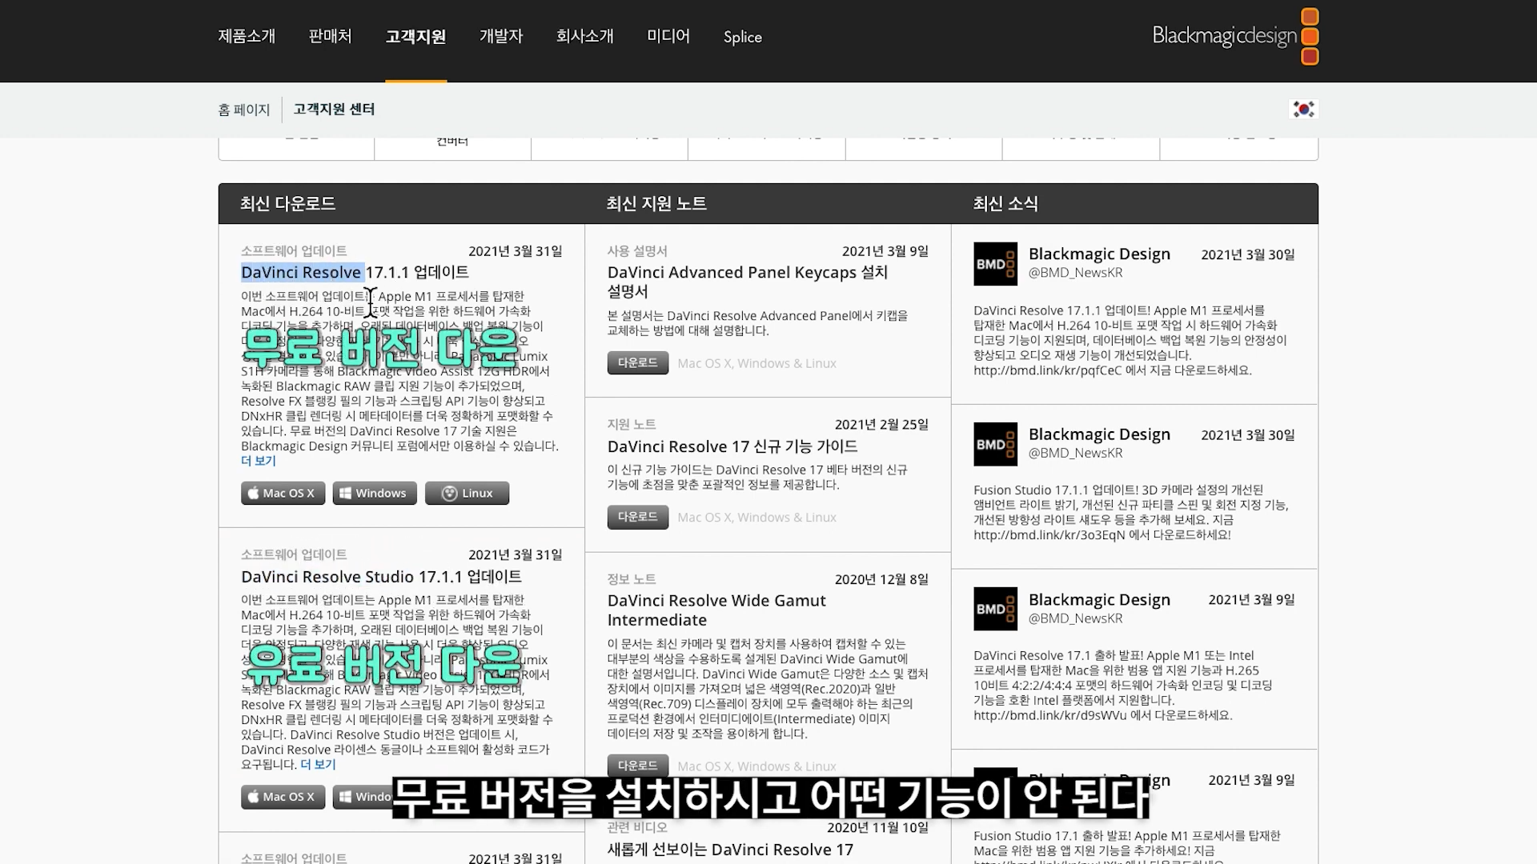The height and width of the screenshot is (864, 1537).
Task: Click the Korean flag region icon
Action: pos(1303,110)
